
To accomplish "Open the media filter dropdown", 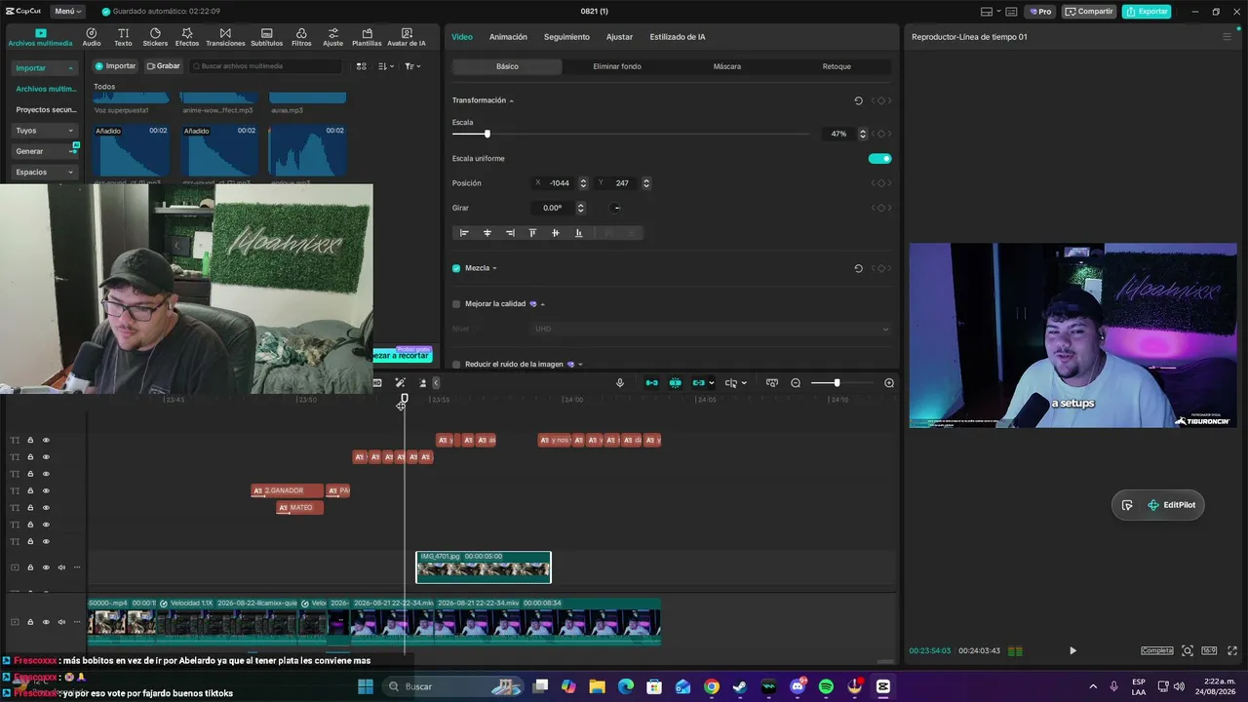I will click(413, 66).
